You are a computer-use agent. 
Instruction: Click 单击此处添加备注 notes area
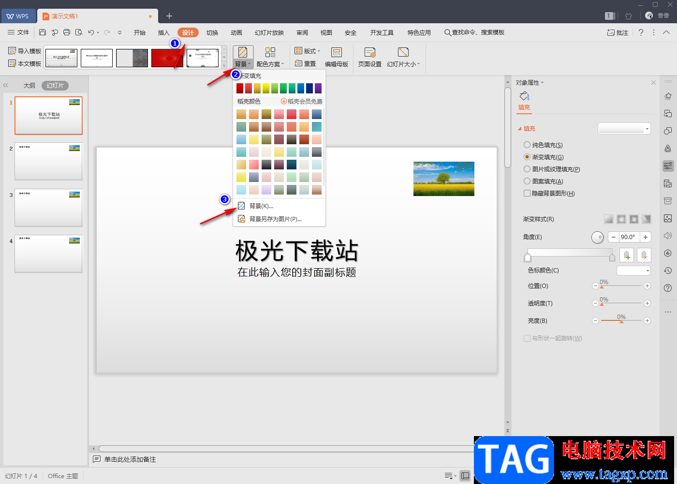[x=130, y=459]
